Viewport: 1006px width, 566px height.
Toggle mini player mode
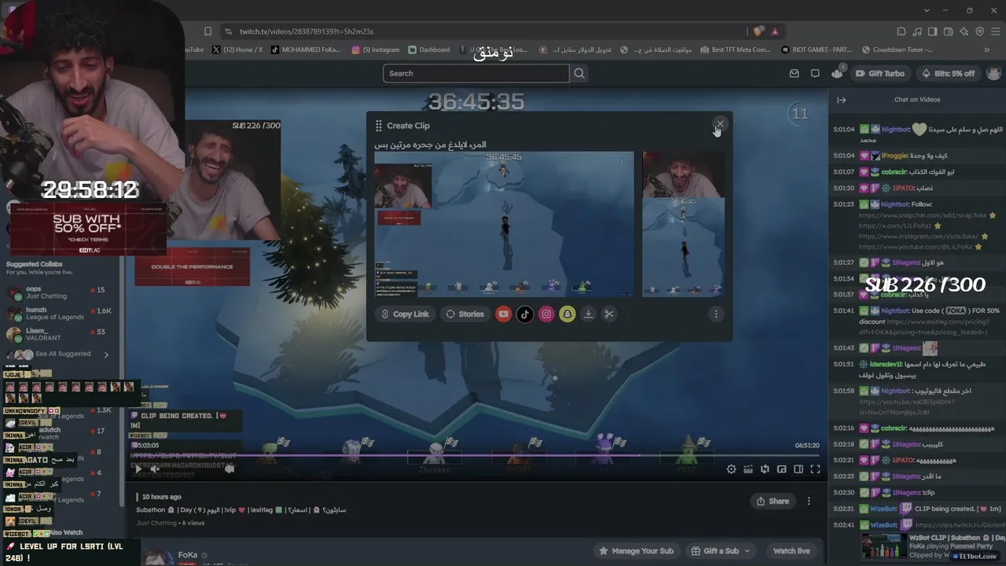point(781,469)
